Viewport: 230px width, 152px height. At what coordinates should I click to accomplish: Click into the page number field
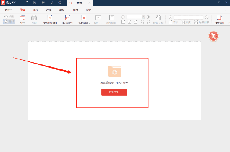[x=188, y=17]
